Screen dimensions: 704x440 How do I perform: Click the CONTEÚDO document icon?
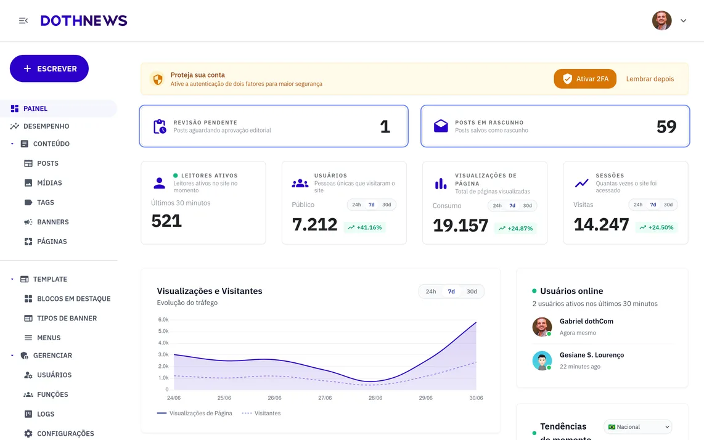(25, 144)
